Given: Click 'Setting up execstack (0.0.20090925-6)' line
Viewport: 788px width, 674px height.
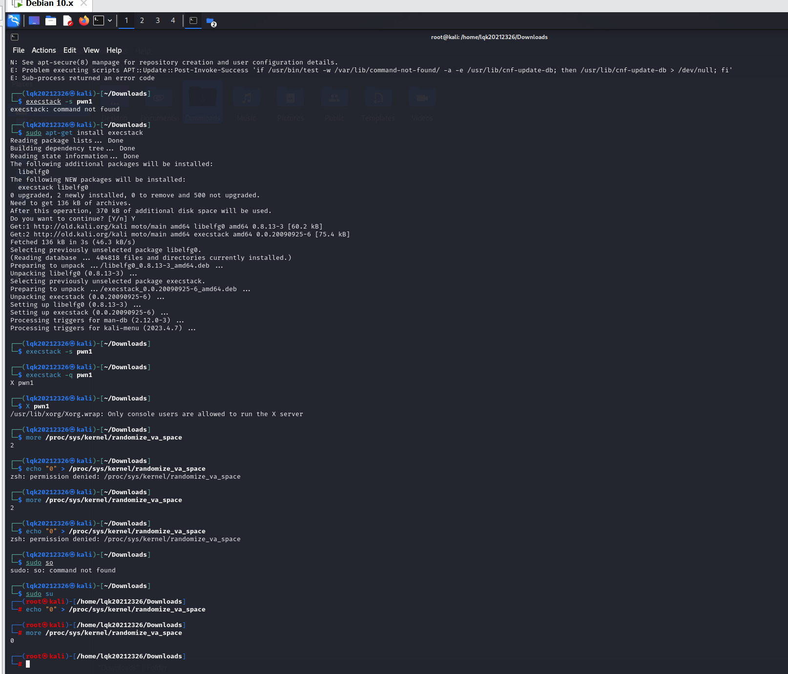Looking at the screenshot, I should point(89,313).
